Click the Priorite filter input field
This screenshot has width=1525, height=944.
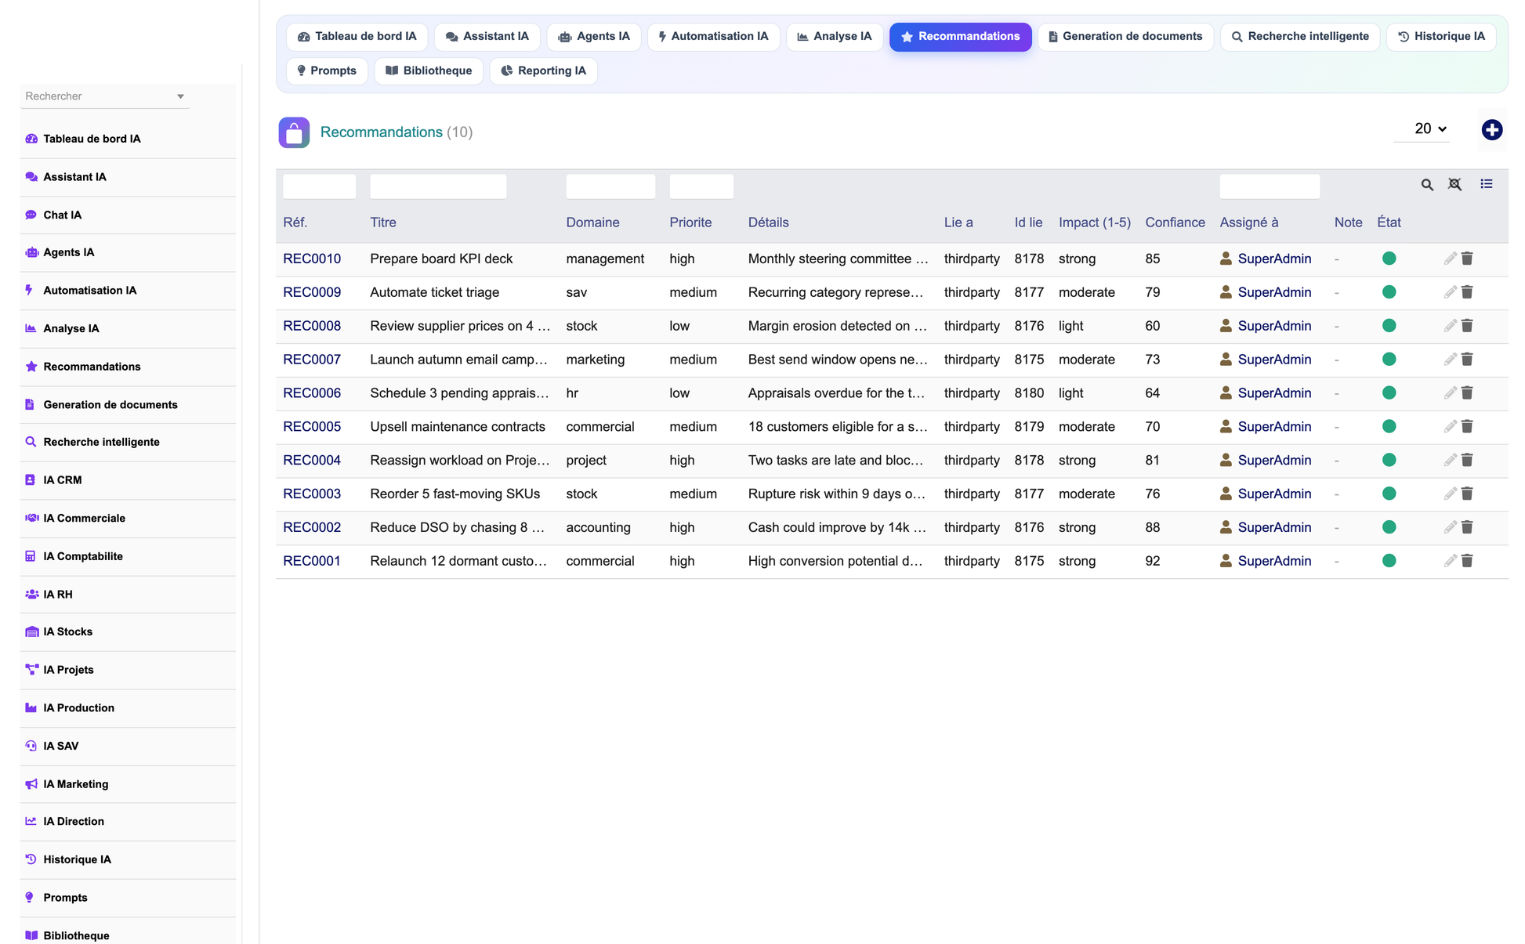coord(701,186)
